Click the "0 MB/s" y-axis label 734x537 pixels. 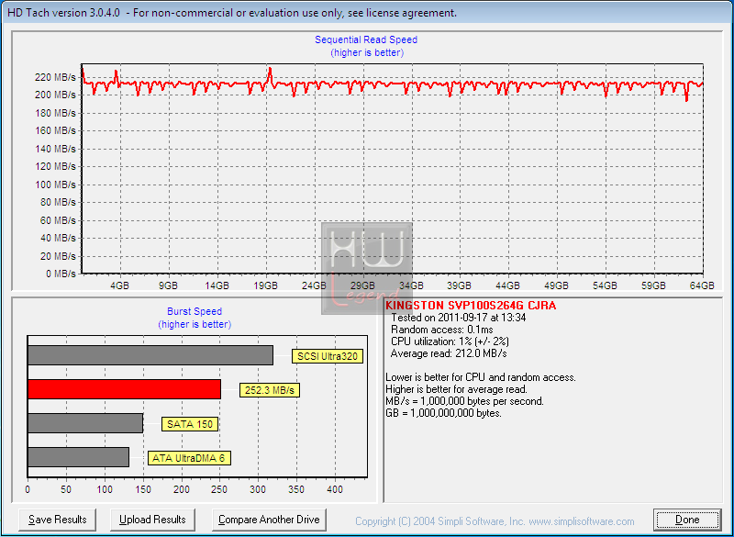[x=61, y=274]
